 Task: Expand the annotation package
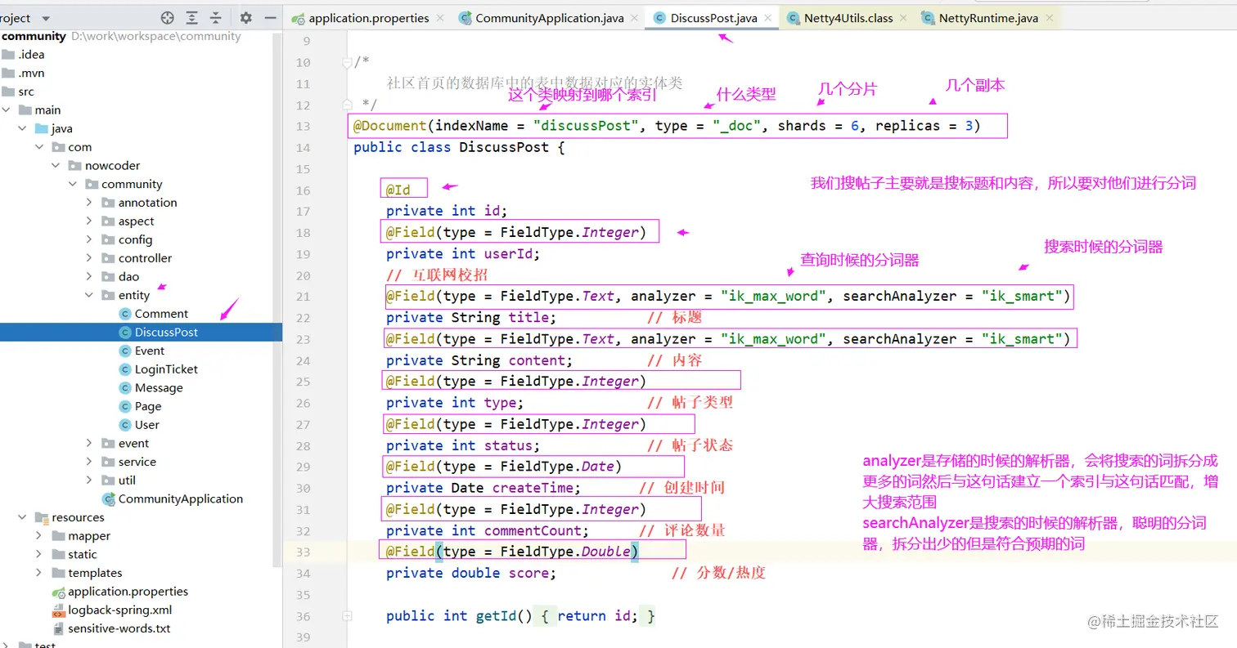pyautogui.click(x=89, y=203)
